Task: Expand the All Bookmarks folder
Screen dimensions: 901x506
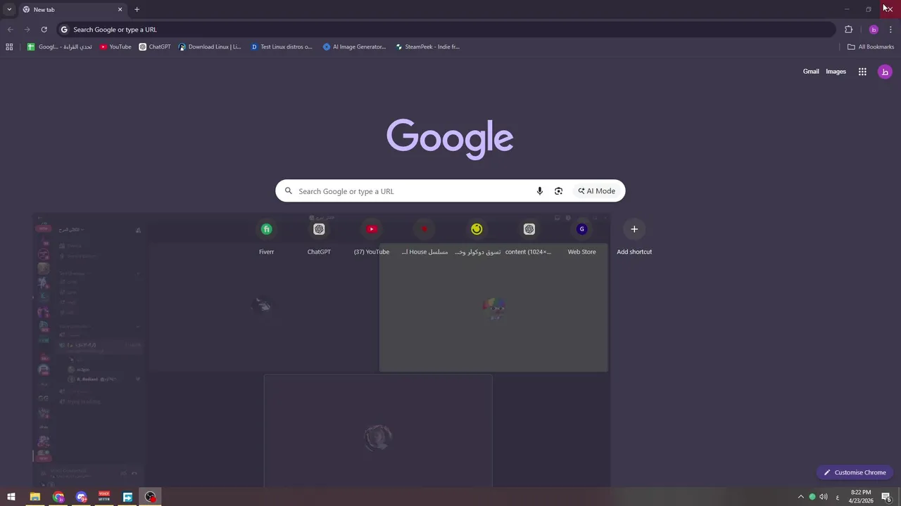Action: coord(871,47)
